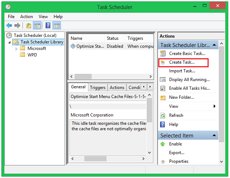Click Enable under Selected Item
The image size is (230, 178).
tap(175, 144)
